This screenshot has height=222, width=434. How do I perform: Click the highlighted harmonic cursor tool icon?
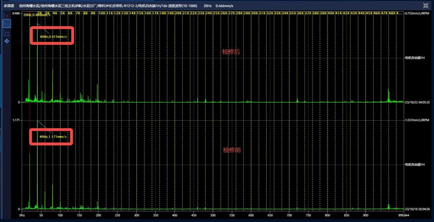coord(7,24)
